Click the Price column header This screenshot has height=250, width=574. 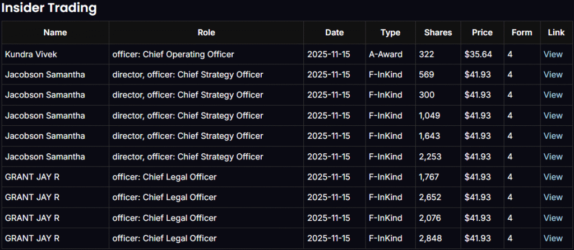pos(482,32)
